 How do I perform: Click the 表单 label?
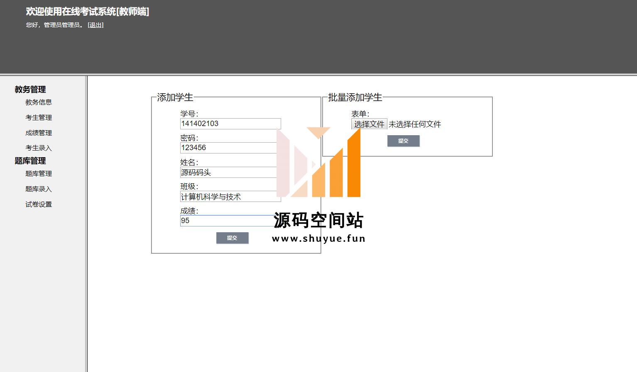click(360, 114)
